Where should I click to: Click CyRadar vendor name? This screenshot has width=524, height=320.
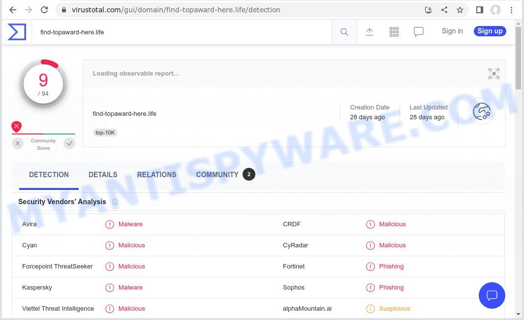295,245
